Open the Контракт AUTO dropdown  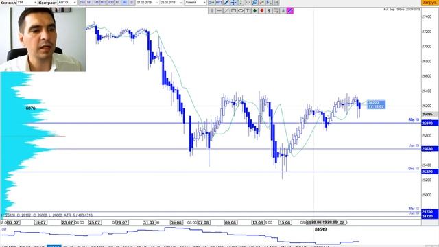(x=67, y=3)
